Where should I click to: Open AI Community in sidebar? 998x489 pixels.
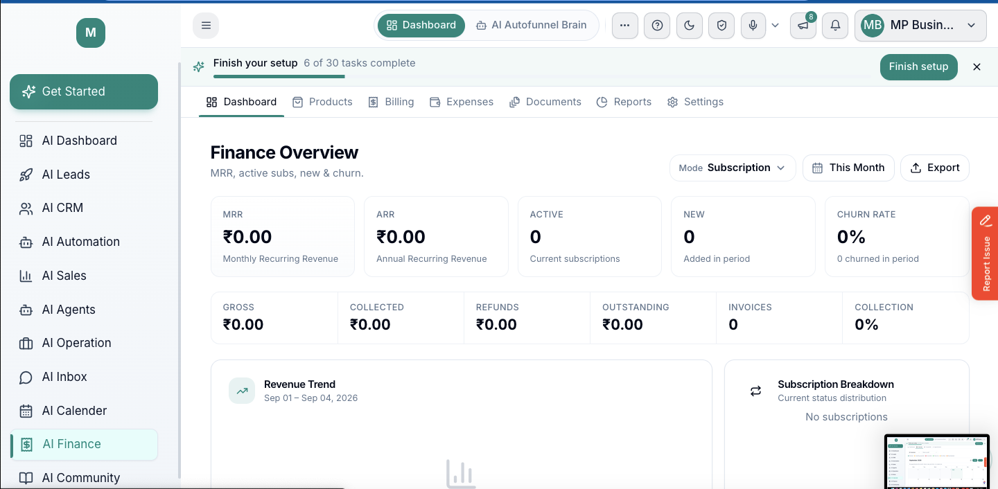coord(84,478)
